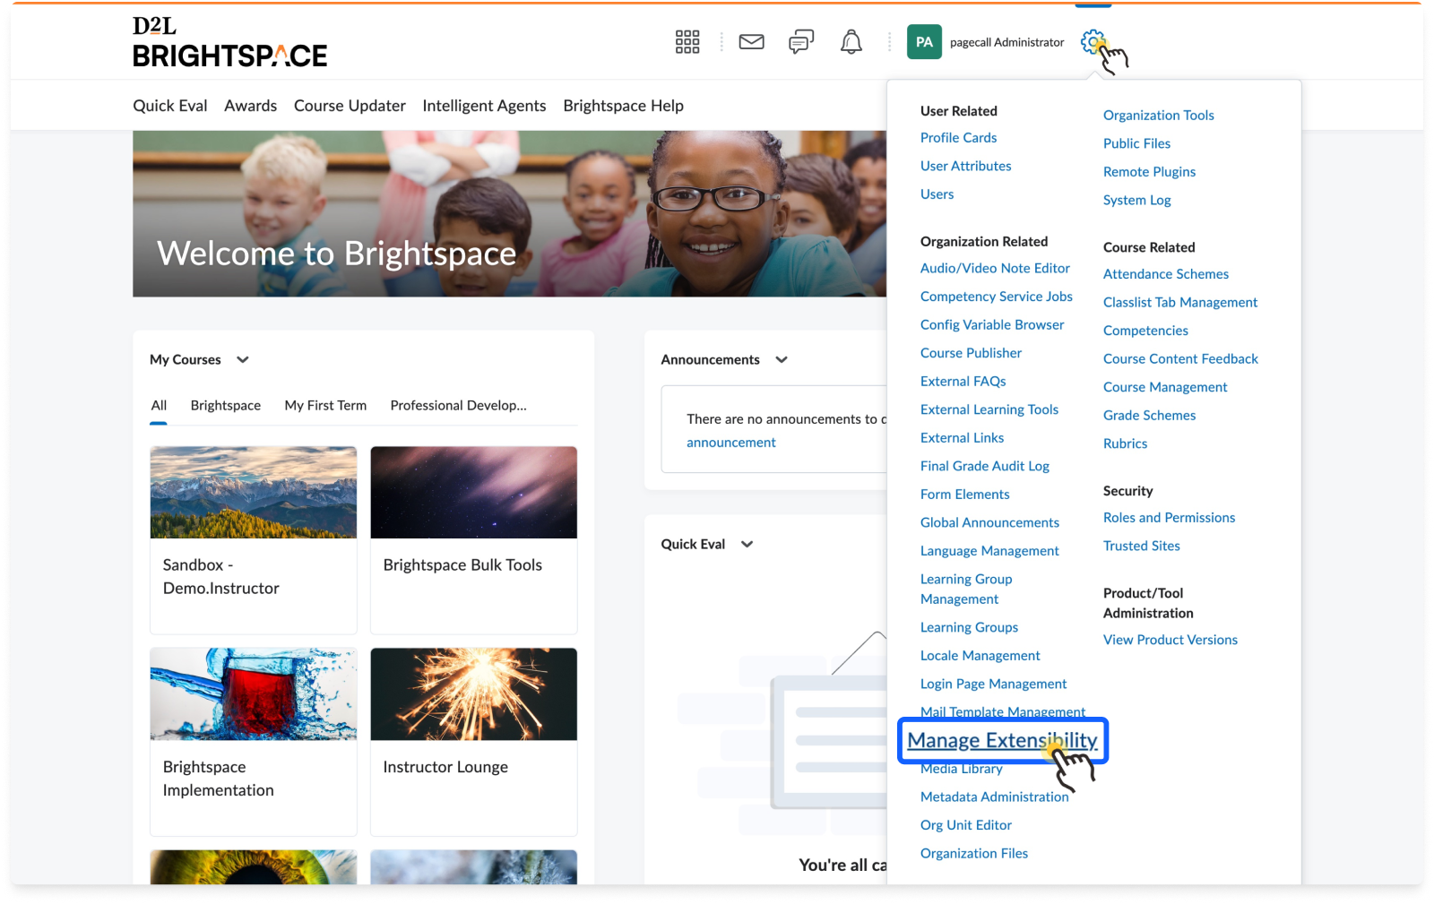The width and height of the screenshot is (1434, 904).
Task: Open Profile Cards admin link
Action: point(958,138)
